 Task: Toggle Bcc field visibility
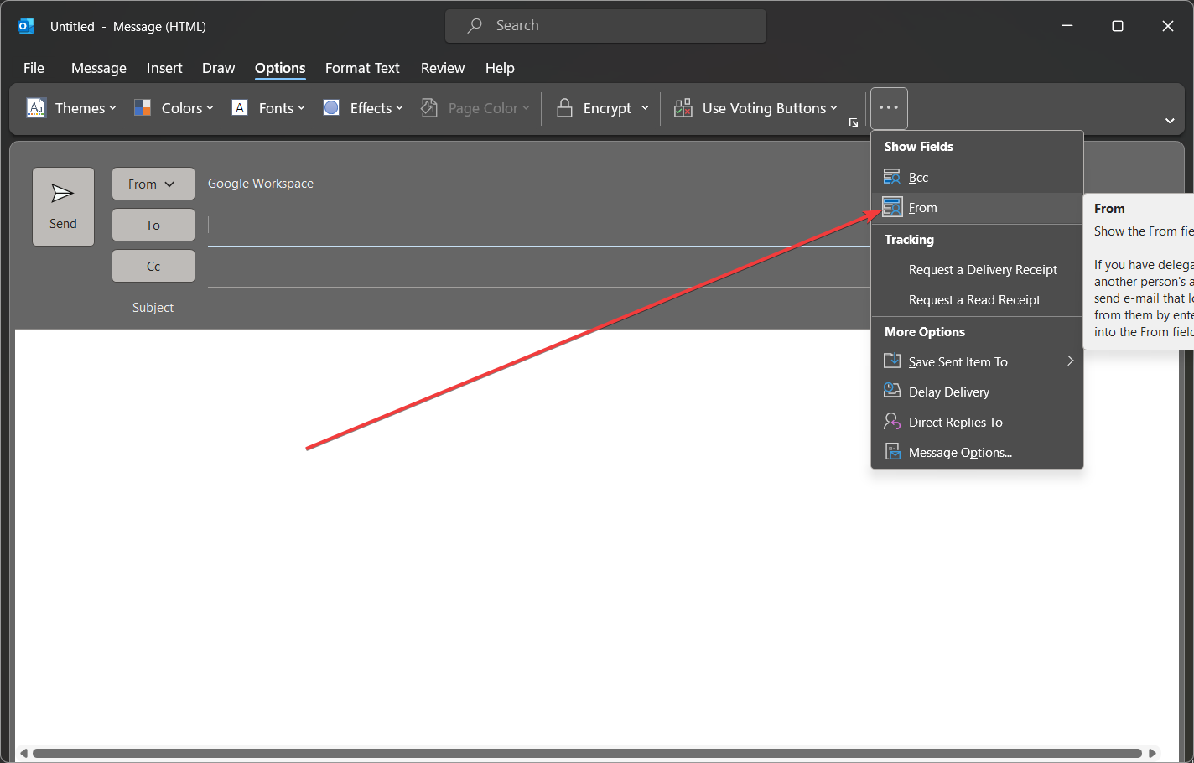click(978, 177)
